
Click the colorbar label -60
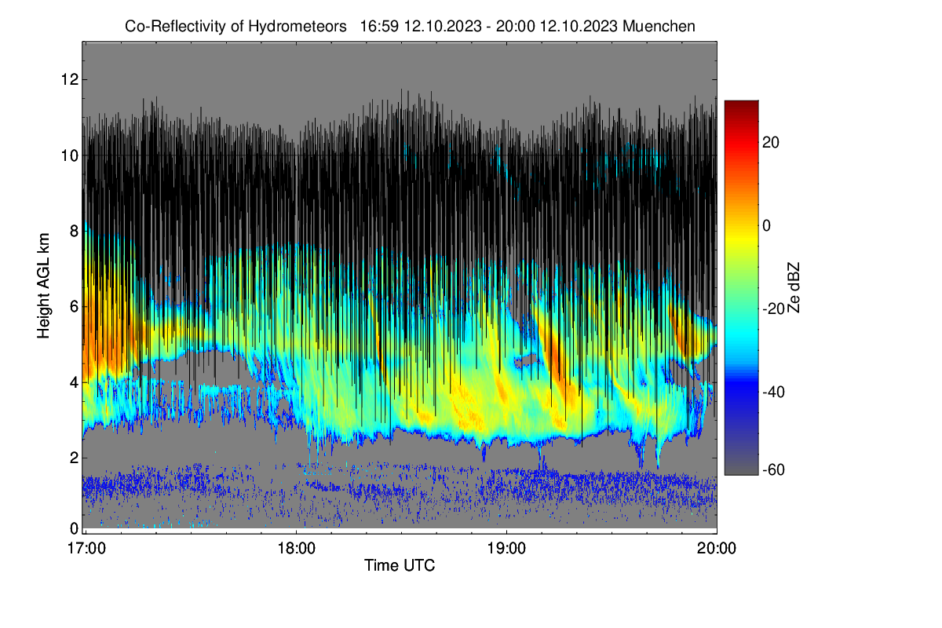tap(773, 469)
